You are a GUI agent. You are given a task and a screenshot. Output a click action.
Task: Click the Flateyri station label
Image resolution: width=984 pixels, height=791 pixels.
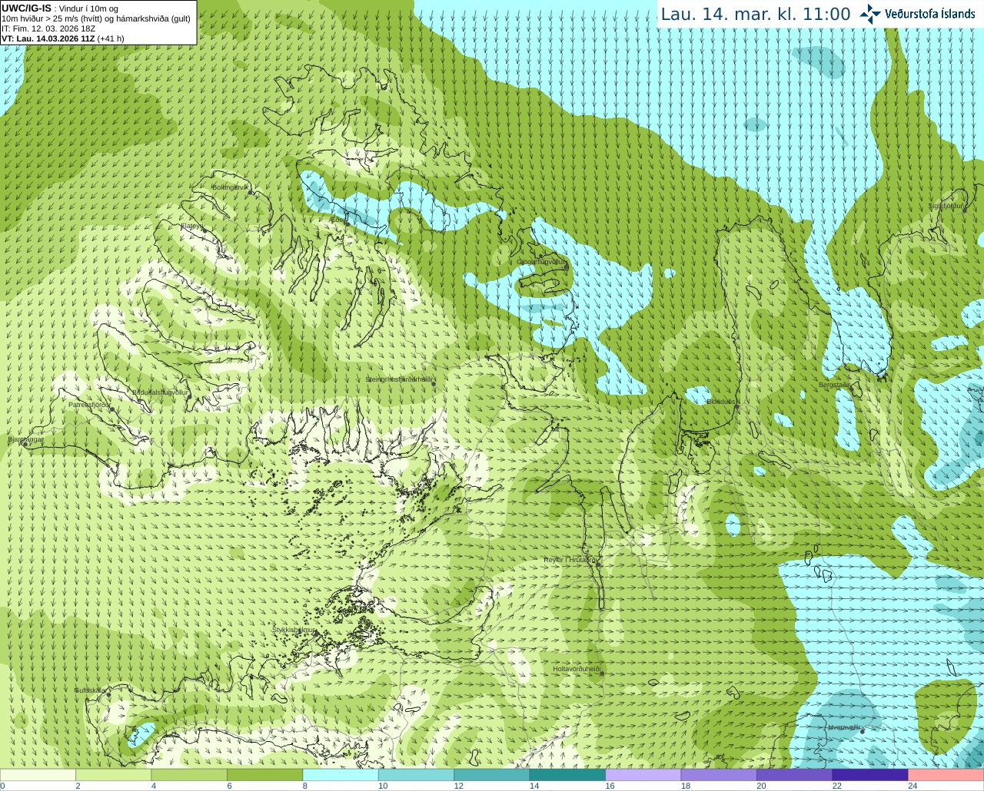coord(191,226)
